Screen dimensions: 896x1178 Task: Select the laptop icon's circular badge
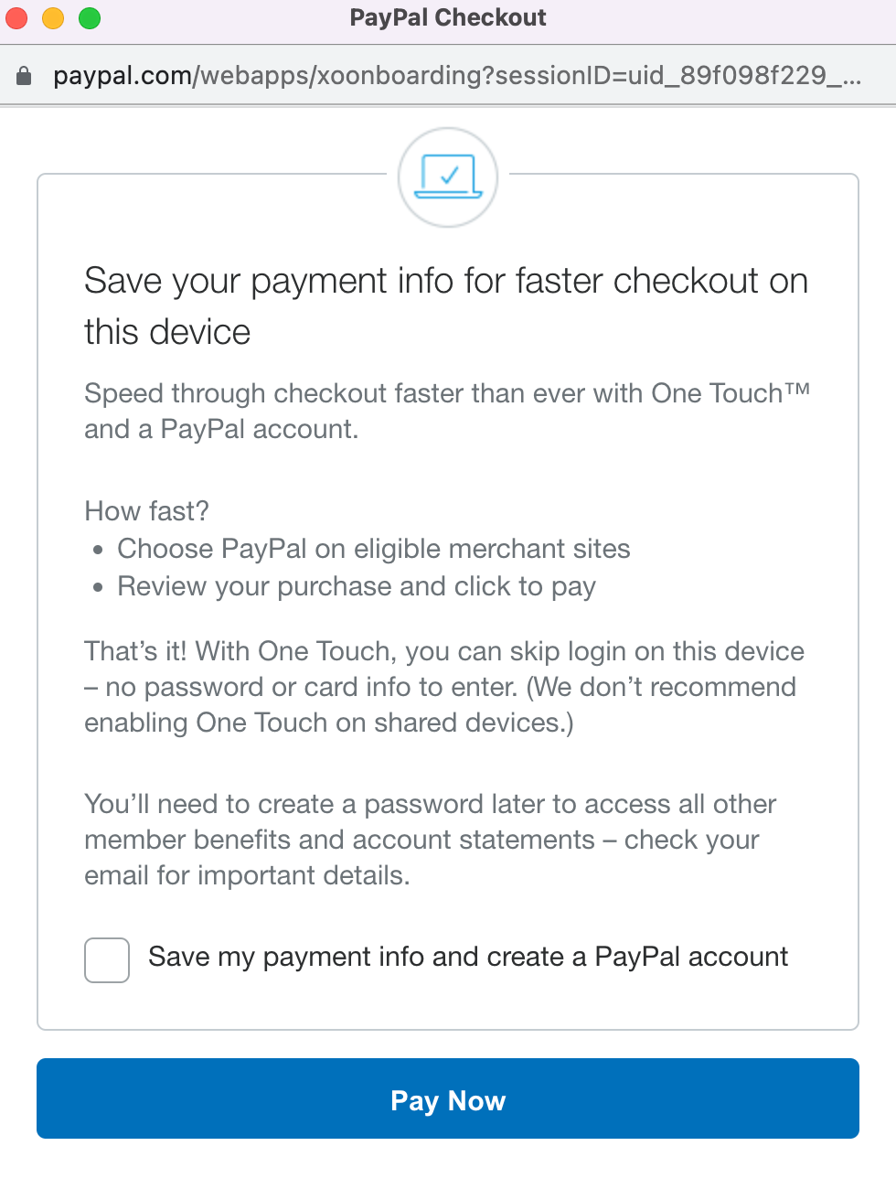(x=447, y=176)
